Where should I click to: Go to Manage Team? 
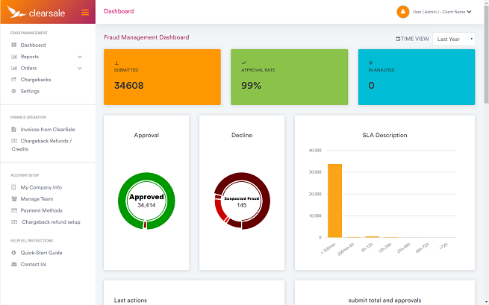37,199
